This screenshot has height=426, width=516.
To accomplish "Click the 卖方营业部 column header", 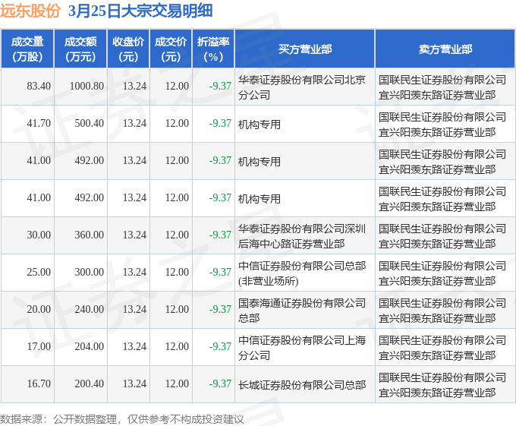I will click(445, 49).
